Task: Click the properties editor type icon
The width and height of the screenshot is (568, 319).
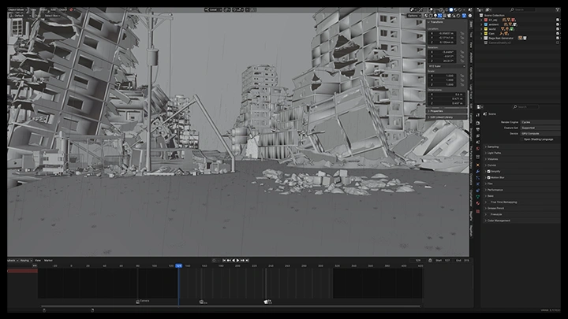Action: 480,106
